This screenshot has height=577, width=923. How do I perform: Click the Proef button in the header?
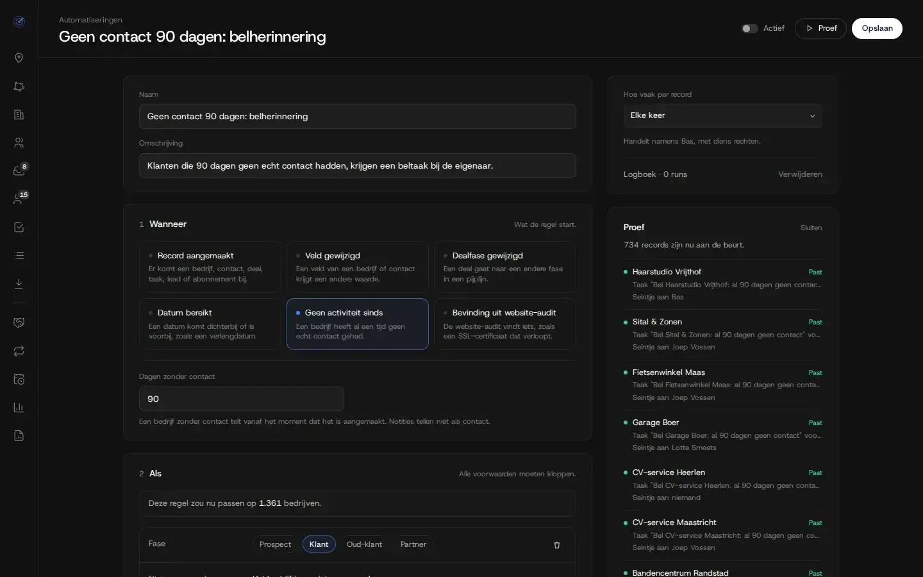click(x=820, y=28)
